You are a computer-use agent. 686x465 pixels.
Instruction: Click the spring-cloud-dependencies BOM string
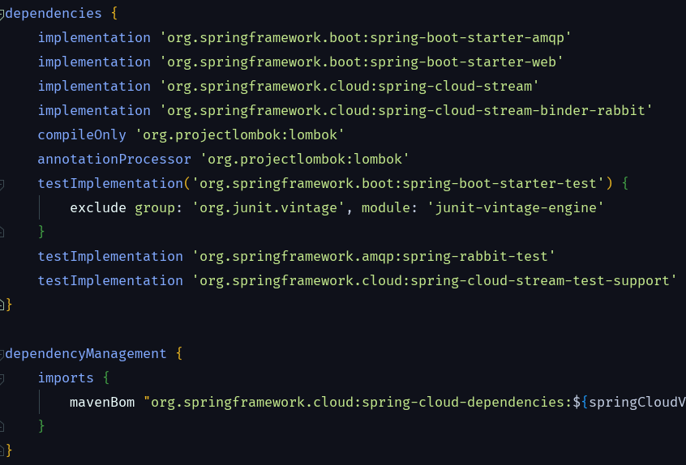click(414, 402)
